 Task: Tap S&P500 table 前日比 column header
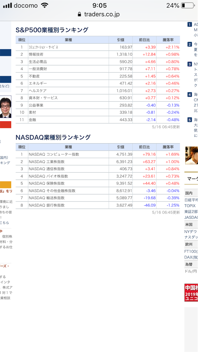click(x=144, y=40)
